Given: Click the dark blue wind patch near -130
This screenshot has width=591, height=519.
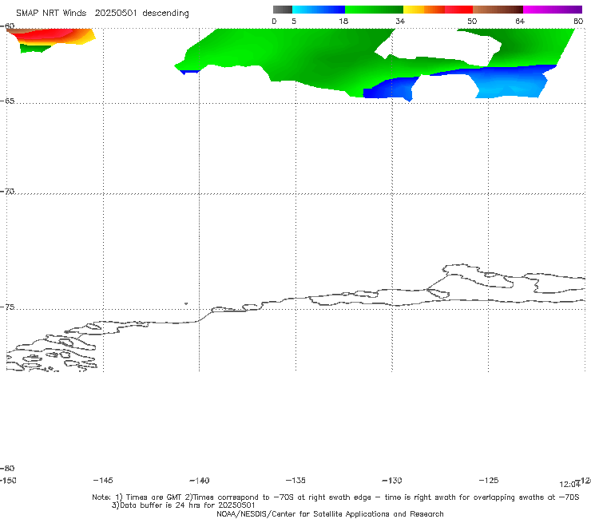Looking at the screenshot, I should tap(388, 89).
